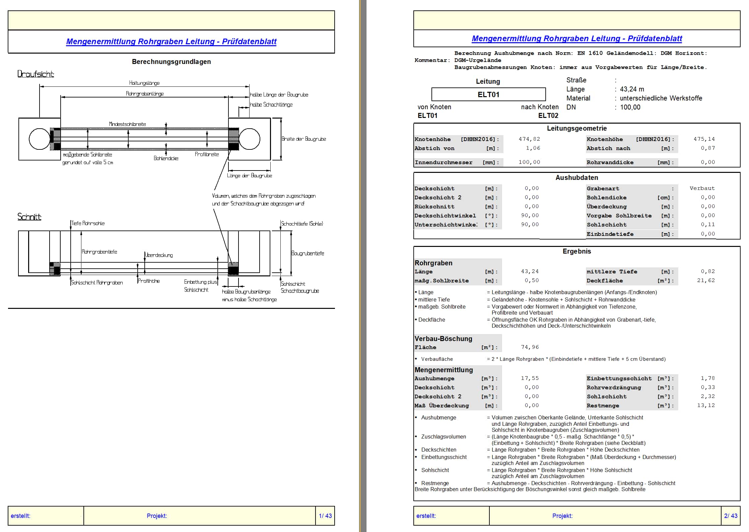Click the 1/ 43 page number cell
749x532 pixels.
click(325, 516)
